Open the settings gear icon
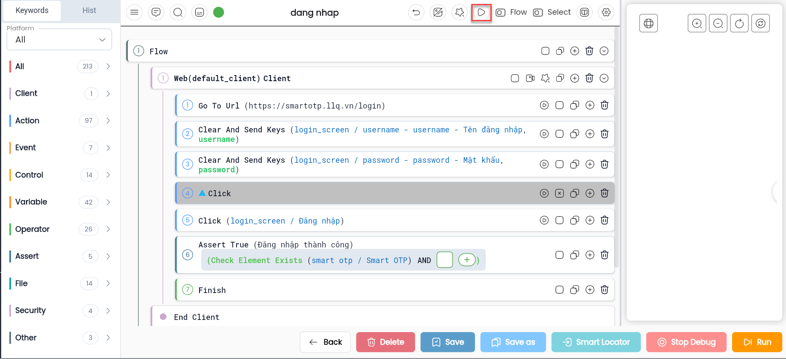Screen dimensions: 786x359 (x=606, y=12)
